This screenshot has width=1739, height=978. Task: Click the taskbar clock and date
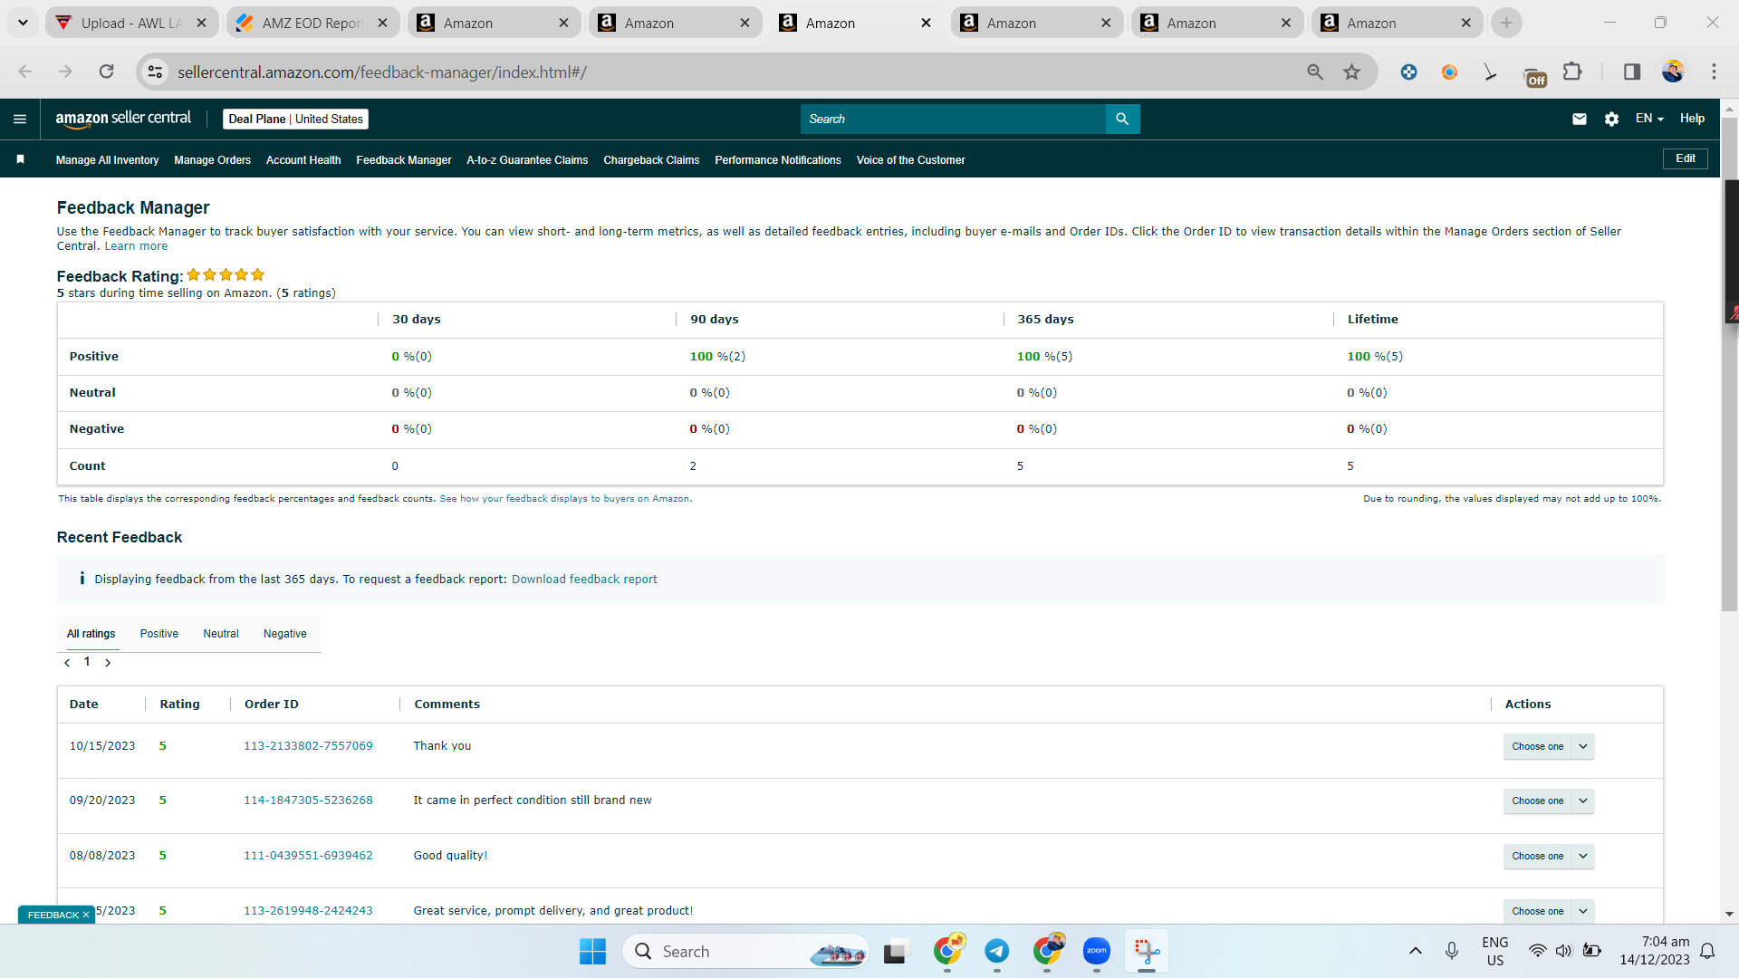[x=1655, y=951]
